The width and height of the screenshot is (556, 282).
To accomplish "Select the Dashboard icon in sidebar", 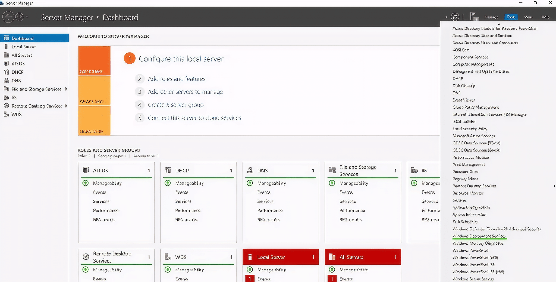I will point(6,38).
